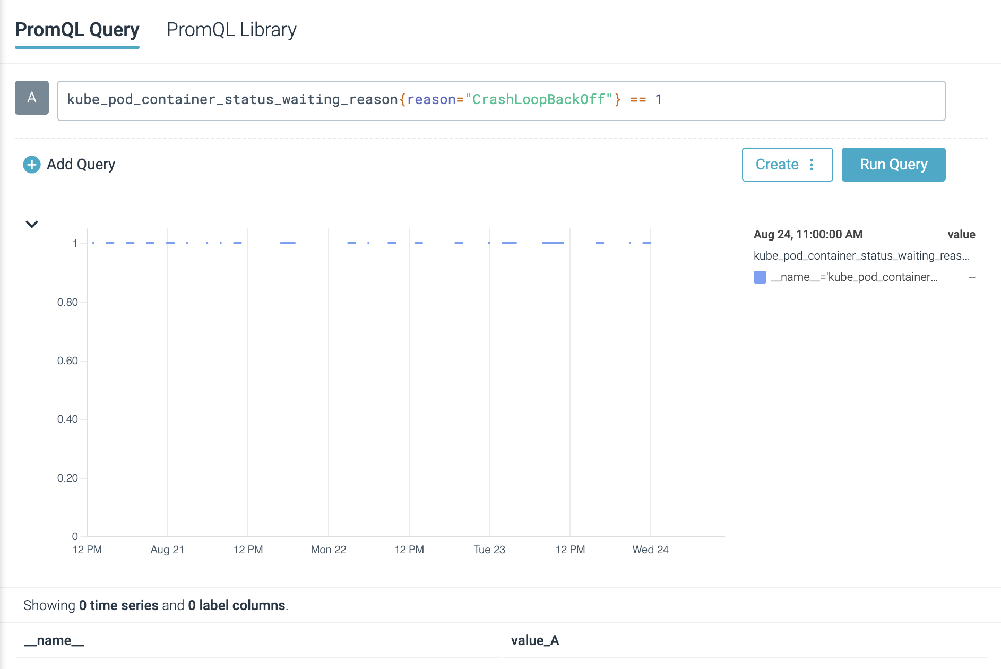Click the blue legend color swatch
Viewport: 1001px width, 669px height.
coord(760,277)
